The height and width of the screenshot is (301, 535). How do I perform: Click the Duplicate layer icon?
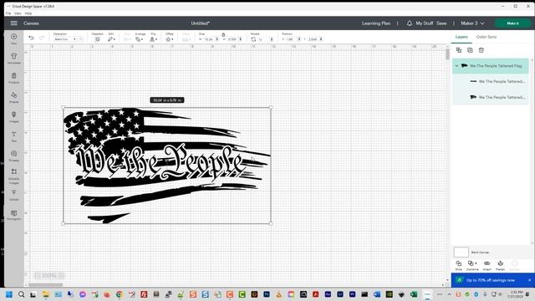pyautogui.click(x=470, y=50)
